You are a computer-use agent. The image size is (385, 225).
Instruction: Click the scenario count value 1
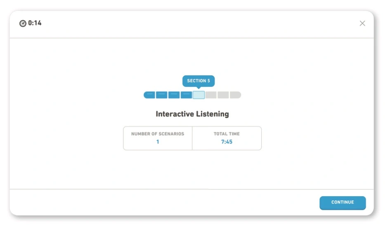(158, 142)
